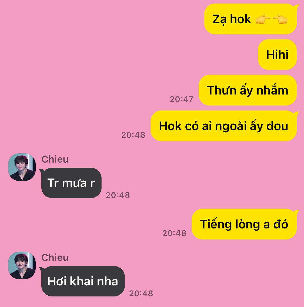Select the "Zạ hok" message bubble
Viewport: 304px width, 307px height.
(250, 19)
